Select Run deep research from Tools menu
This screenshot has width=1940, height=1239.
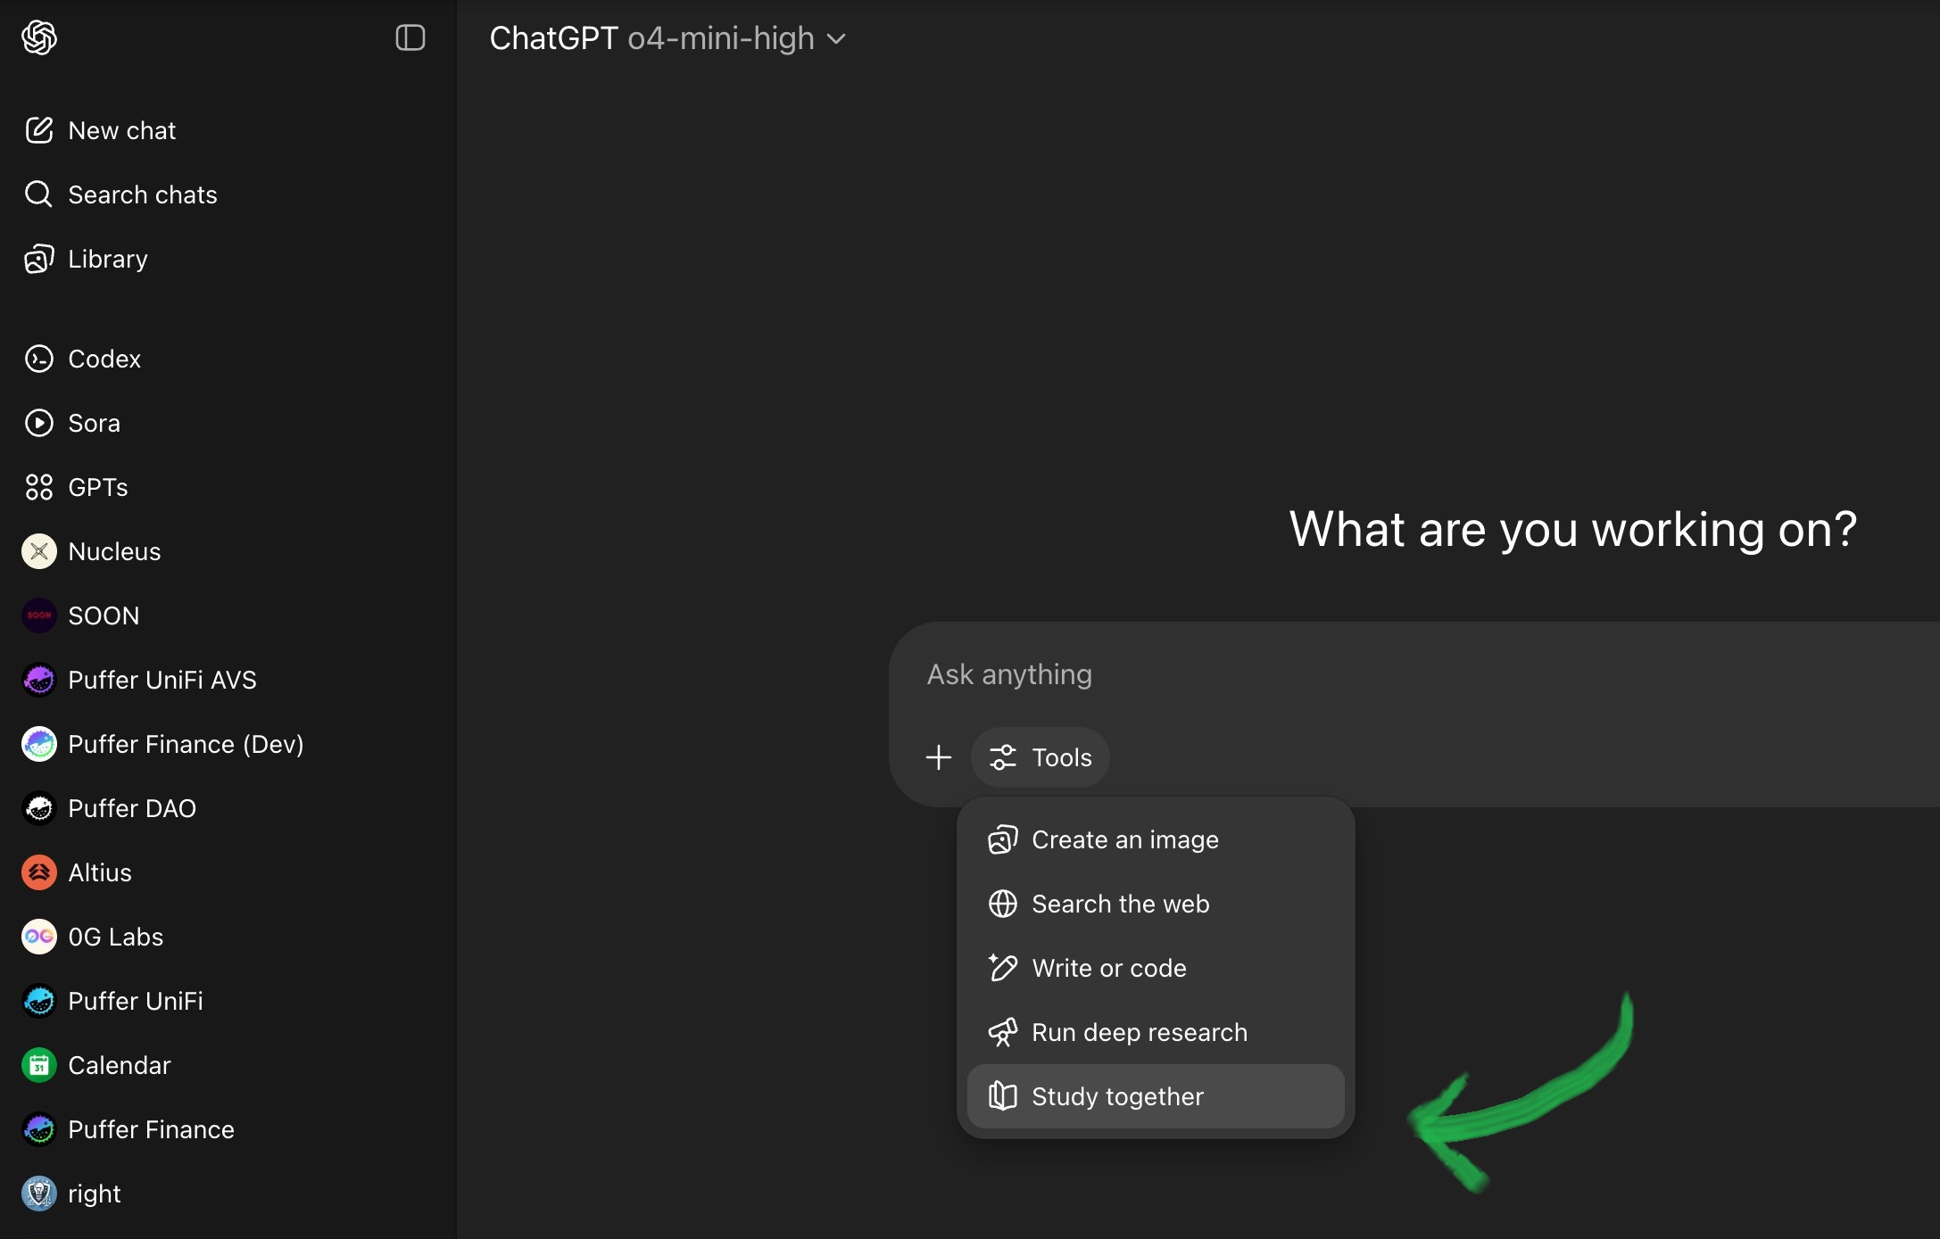click(1156, 1032)
